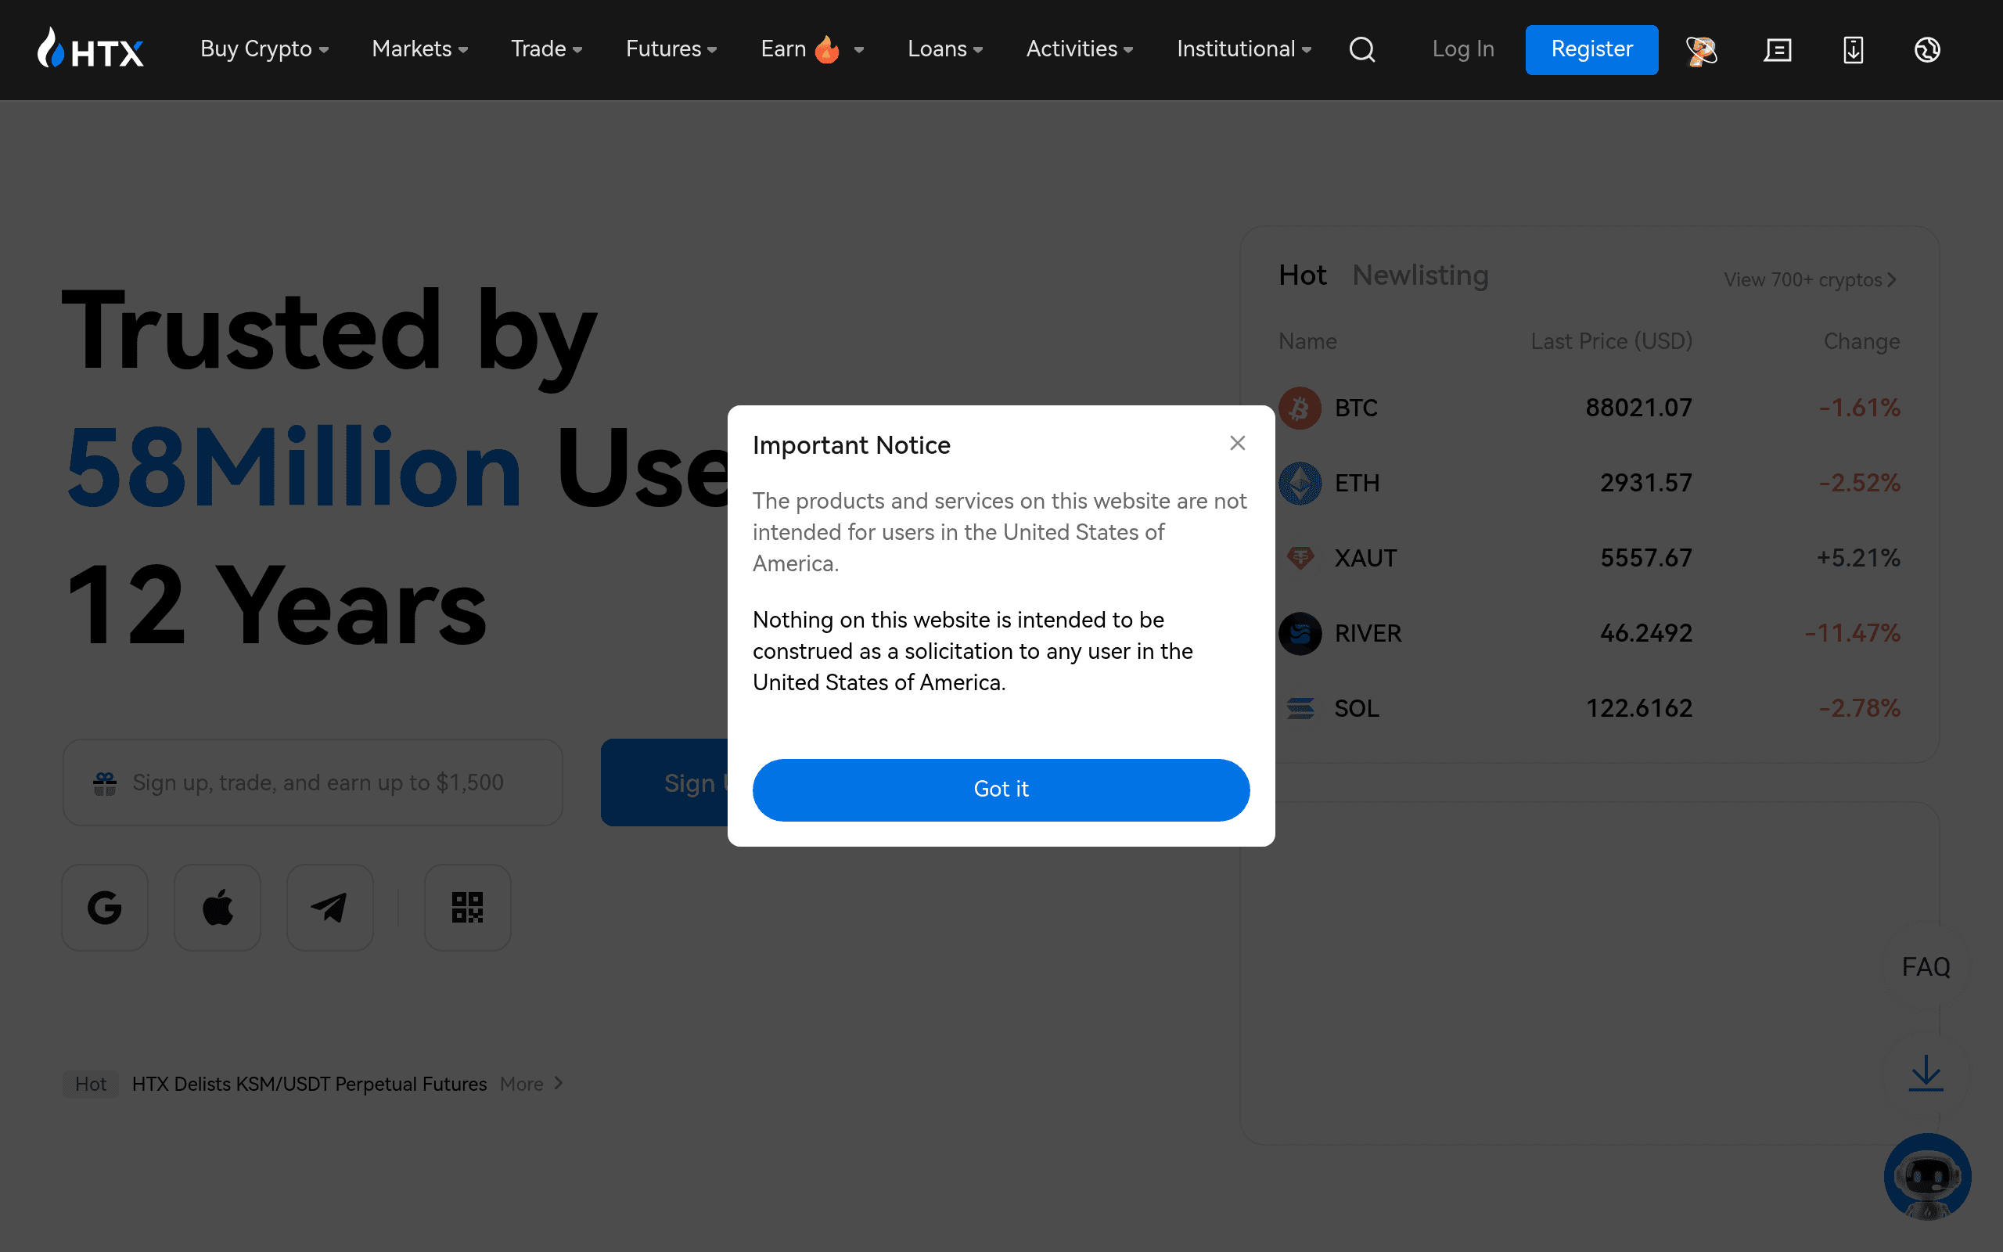Click the Register button
Image resolution: width=2003 pixels, height=1252 pixels.
point(1591,49)
